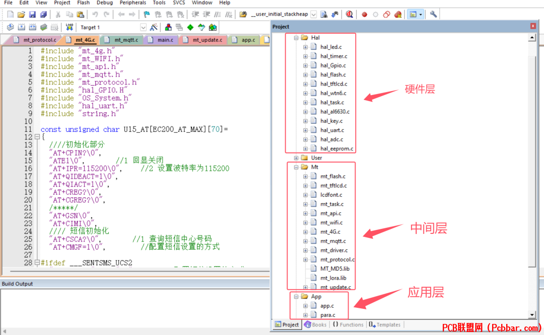Switch to mt_protocol.c tab
The image size is (544, 335).
(35, 40)
